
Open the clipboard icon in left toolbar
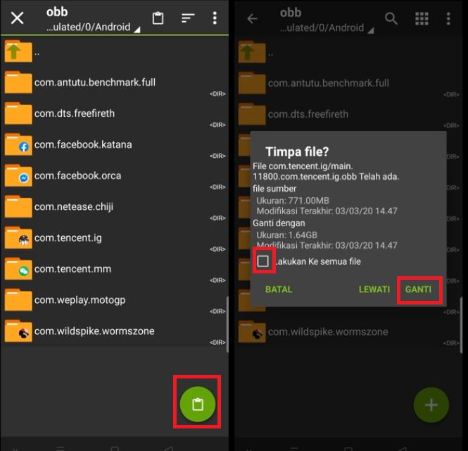158,18
